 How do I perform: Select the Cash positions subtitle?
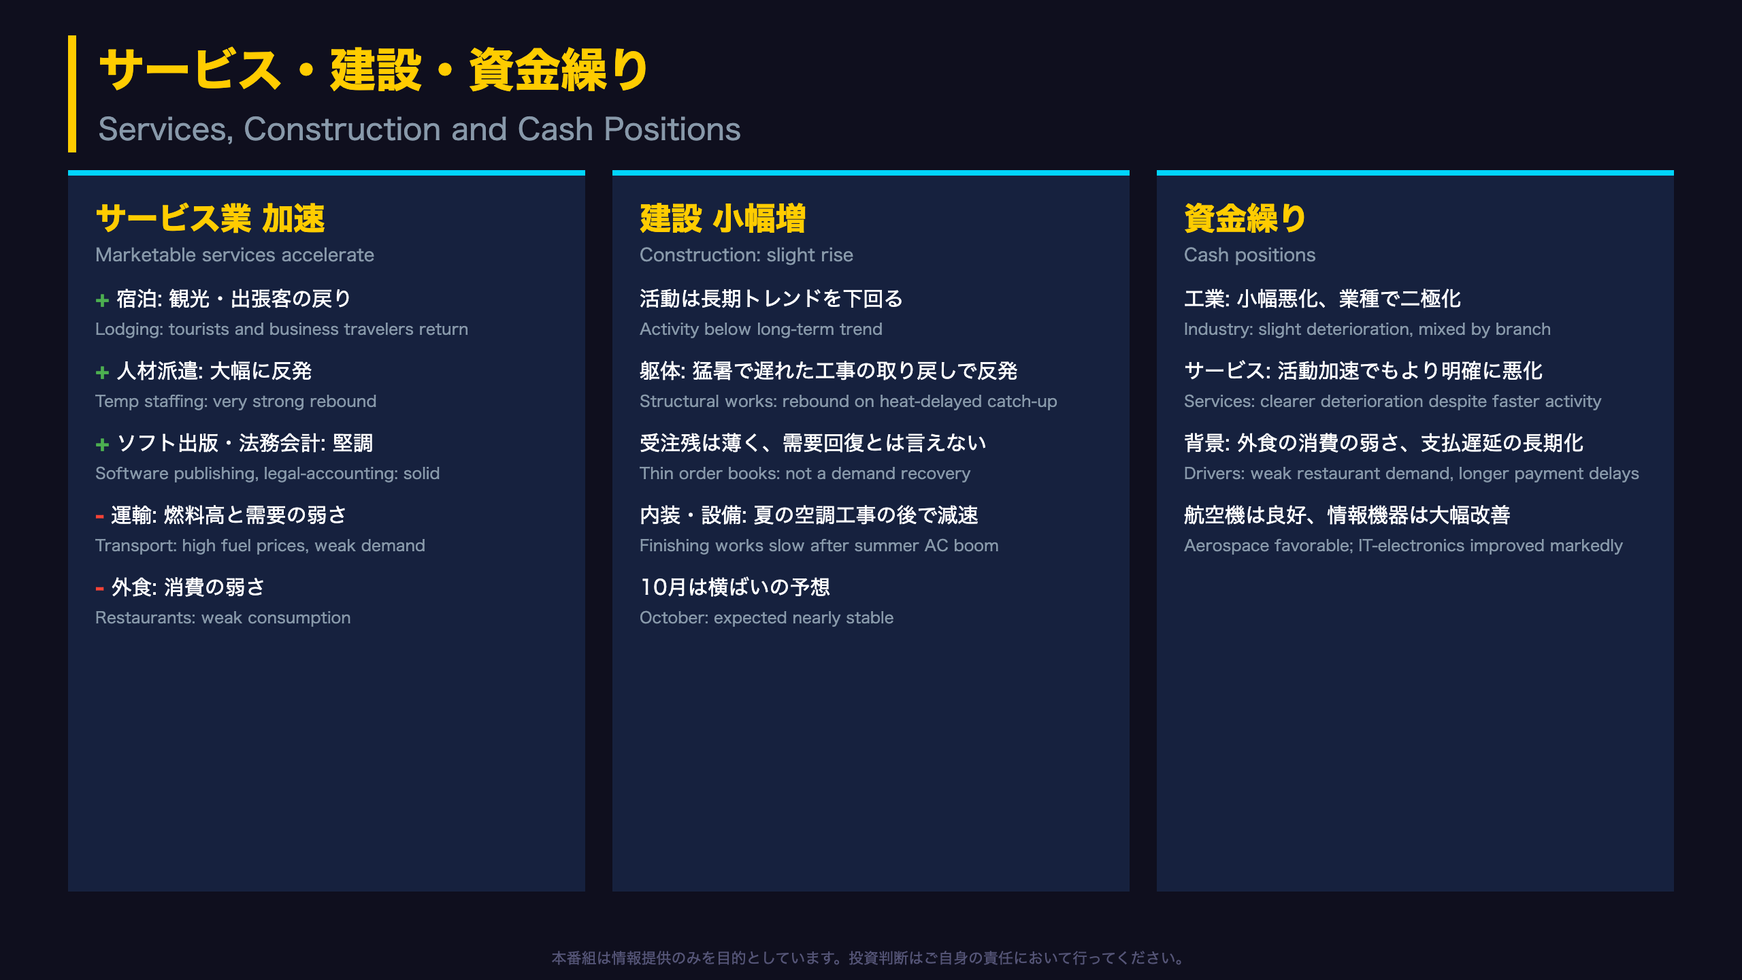click(x=1250, y=255)
